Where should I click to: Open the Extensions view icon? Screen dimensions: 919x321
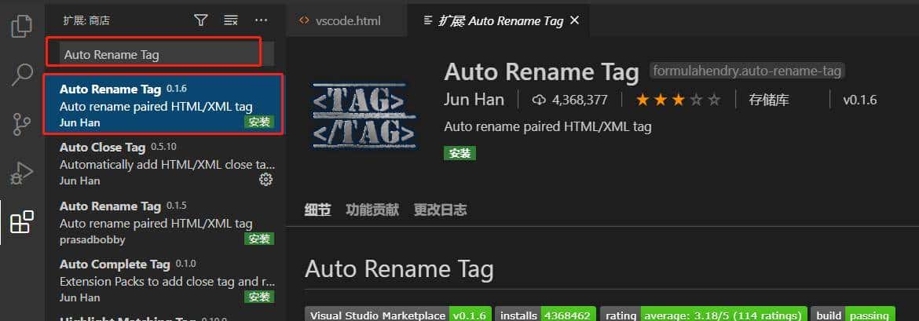pos(22,223)
